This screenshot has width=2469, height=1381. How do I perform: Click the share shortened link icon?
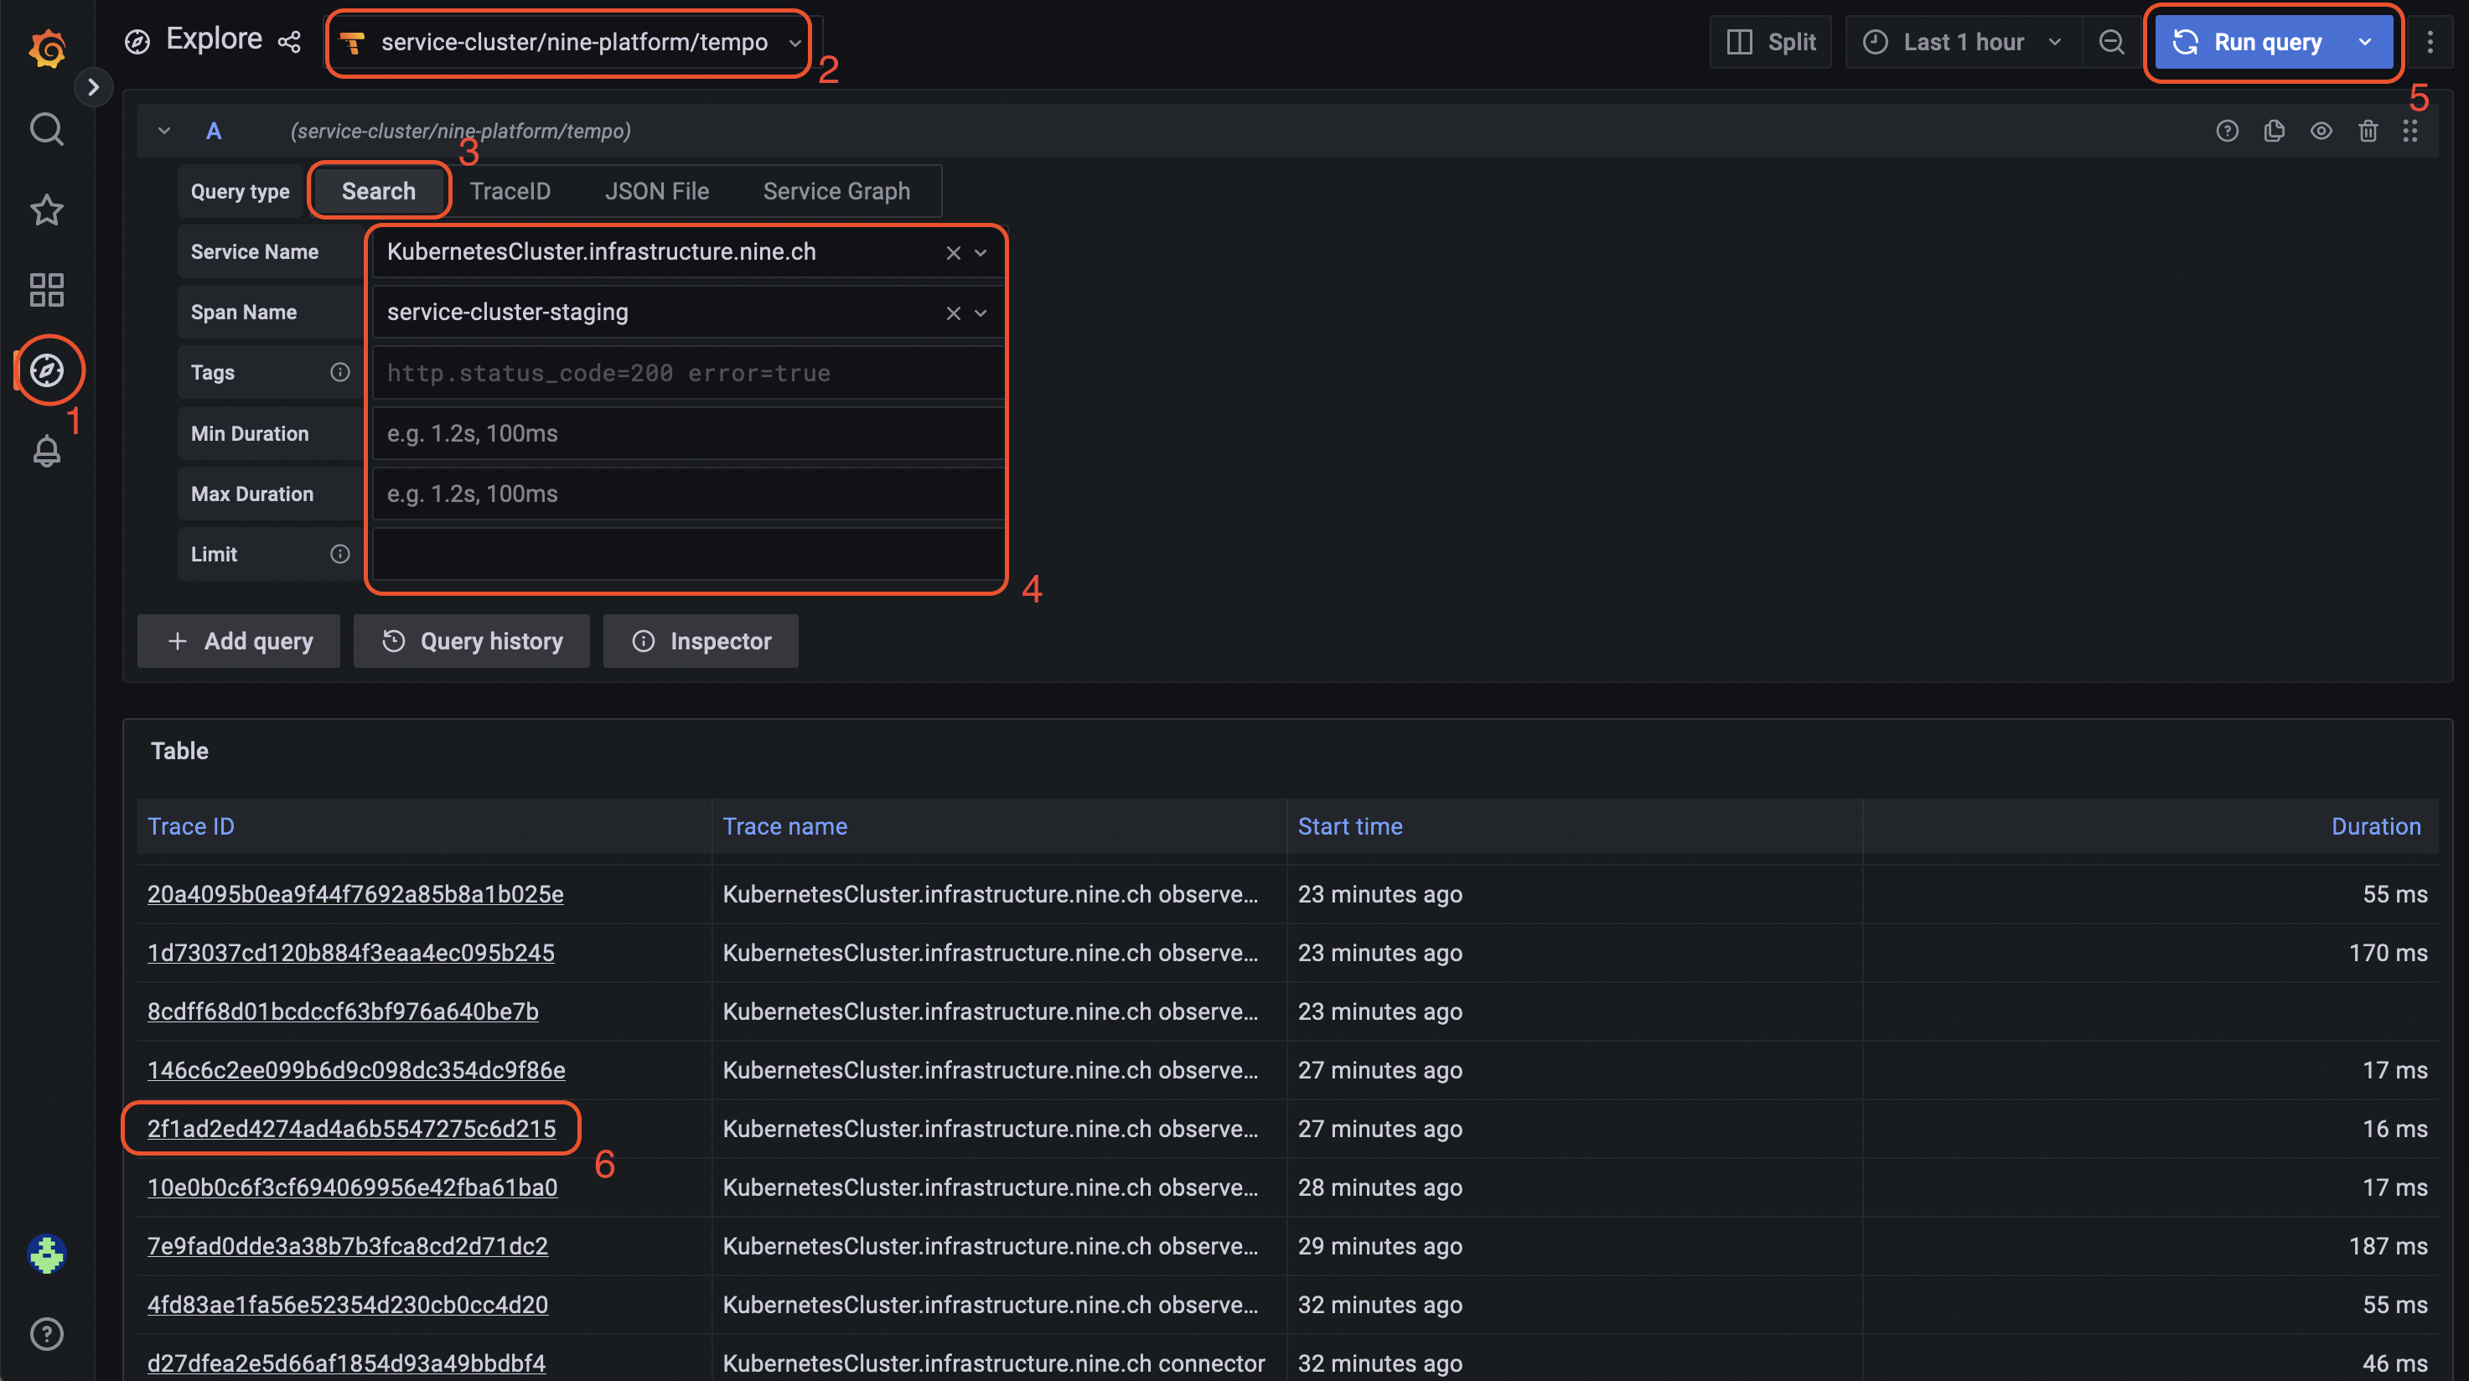pos(288,42)
